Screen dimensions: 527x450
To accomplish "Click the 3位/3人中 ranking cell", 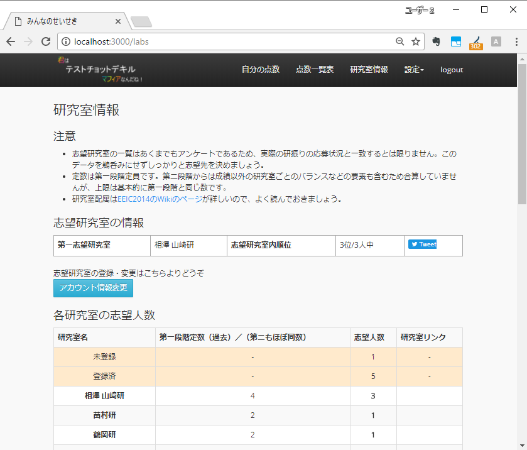I will tap(370, 246).
